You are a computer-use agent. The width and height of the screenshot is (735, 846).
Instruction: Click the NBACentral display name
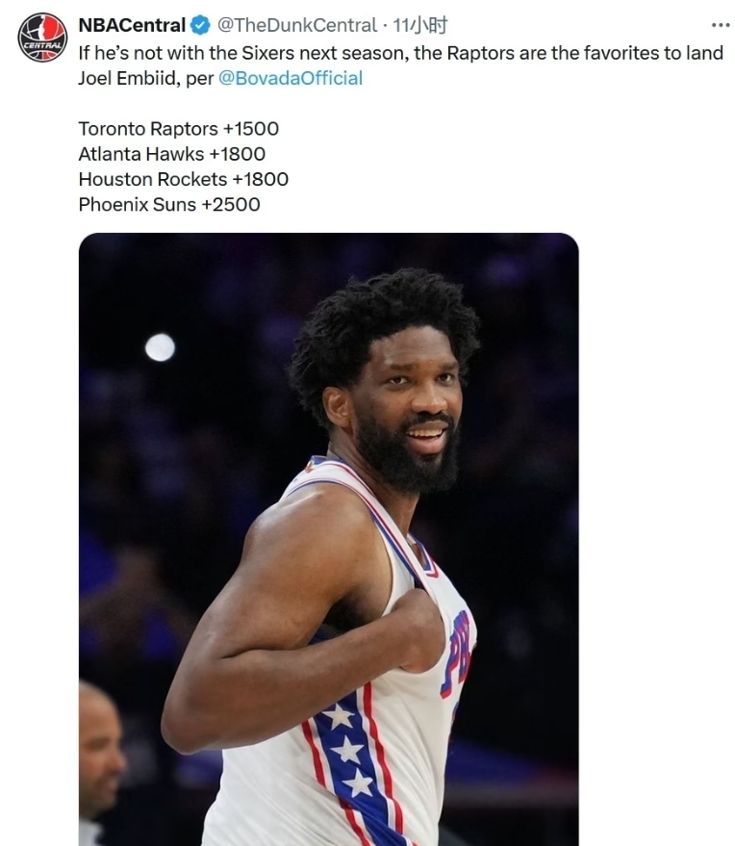132,25
